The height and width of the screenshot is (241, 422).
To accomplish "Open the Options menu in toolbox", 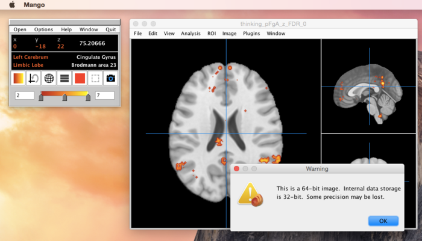I will coord(43,29).
